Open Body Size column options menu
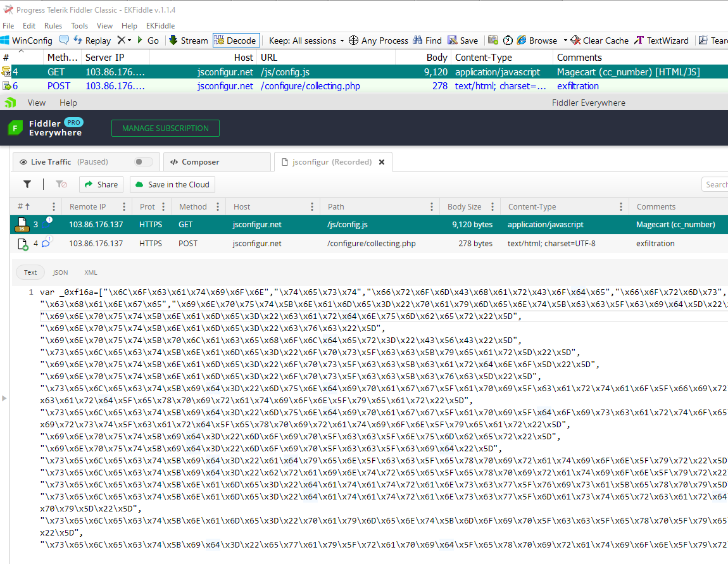The image size is (728, 564). coord(492,206)
